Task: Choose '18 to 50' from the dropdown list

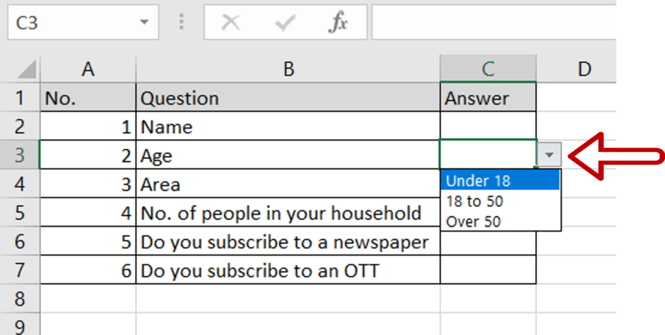Action: [500, 201]
